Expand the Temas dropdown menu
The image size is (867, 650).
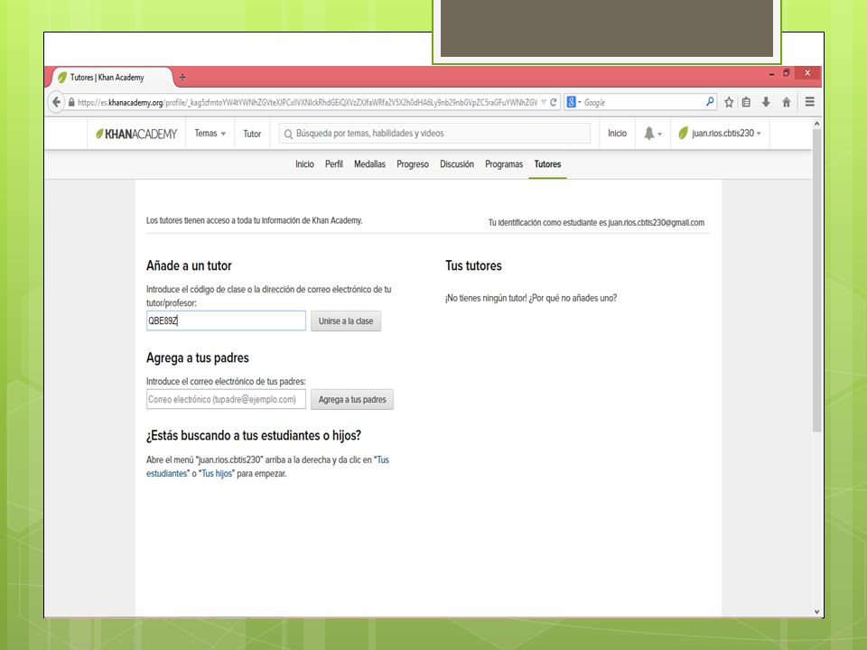tap(210, 134)
